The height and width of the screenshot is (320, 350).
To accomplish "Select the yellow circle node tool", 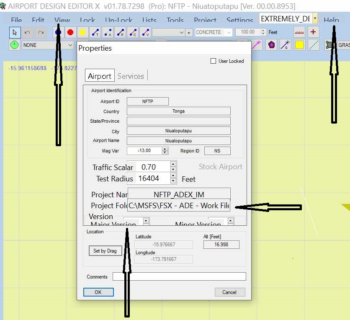I will [82, 33].
